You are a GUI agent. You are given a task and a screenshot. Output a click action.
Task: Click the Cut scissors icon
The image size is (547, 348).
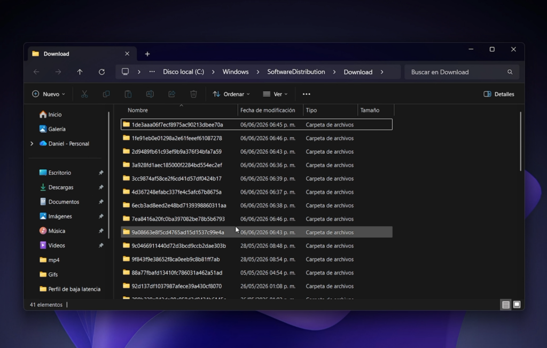coord(84,94)
